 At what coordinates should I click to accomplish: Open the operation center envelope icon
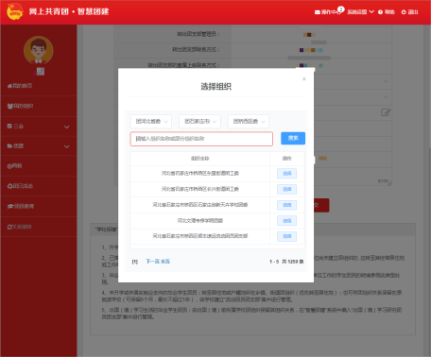point(318,12)
